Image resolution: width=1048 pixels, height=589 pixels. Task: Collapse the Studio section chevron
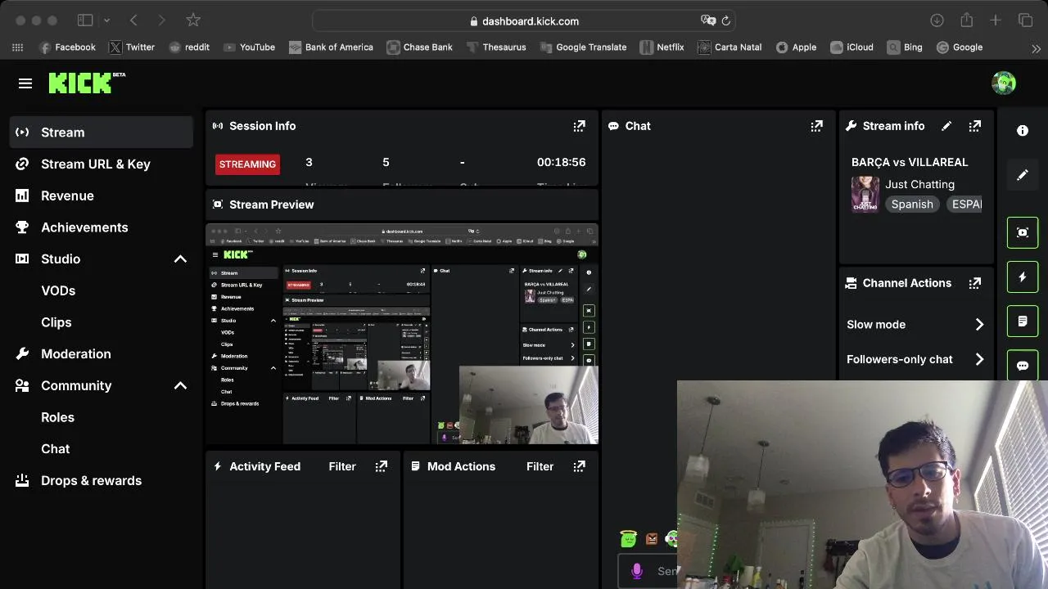(180, 259)
